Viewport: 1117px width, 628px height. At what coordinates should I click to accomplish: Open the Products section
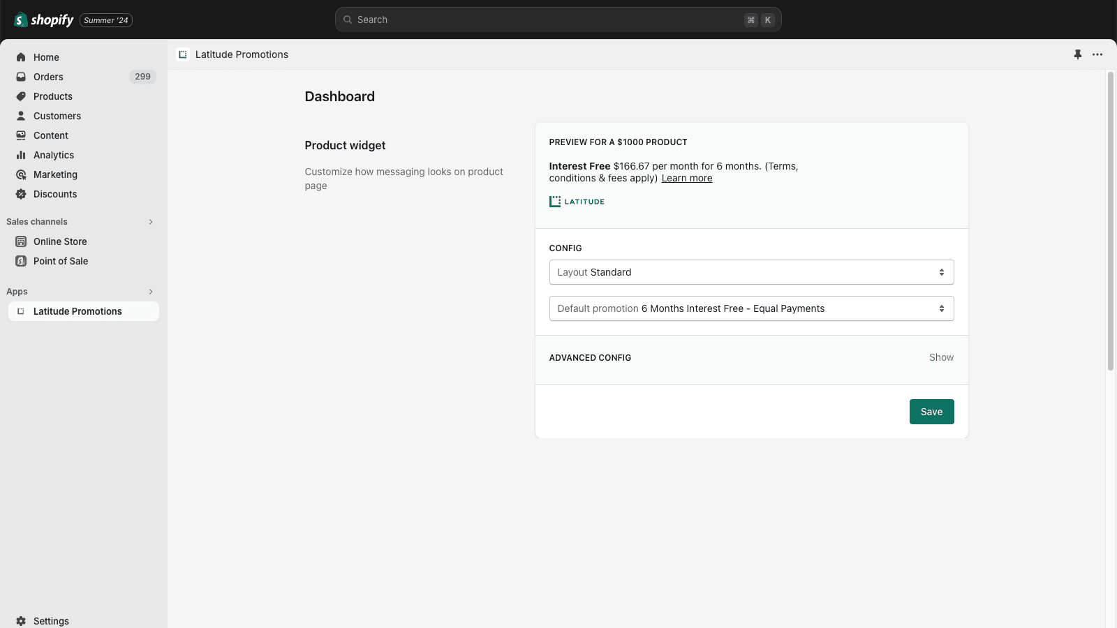click(x=54, y=96)
